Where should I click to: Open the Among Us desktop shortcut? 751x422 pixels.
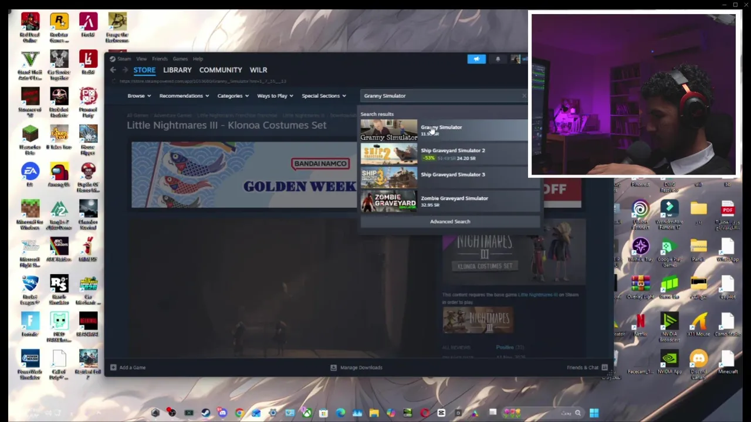tap(59, 175)
